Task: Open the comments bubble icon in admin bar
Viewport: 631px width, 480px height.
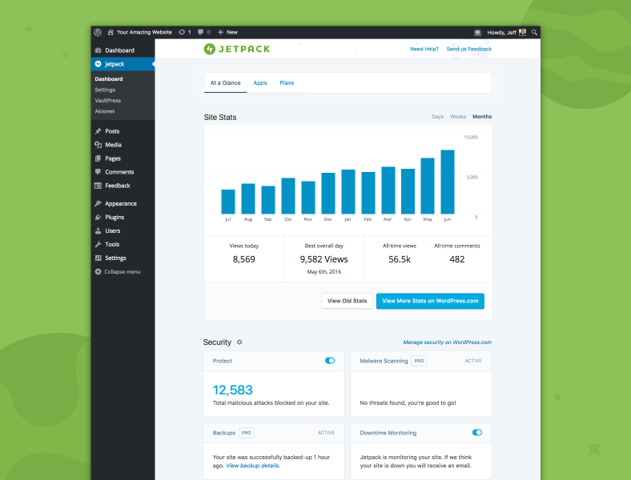Action: tap(200, 32)
